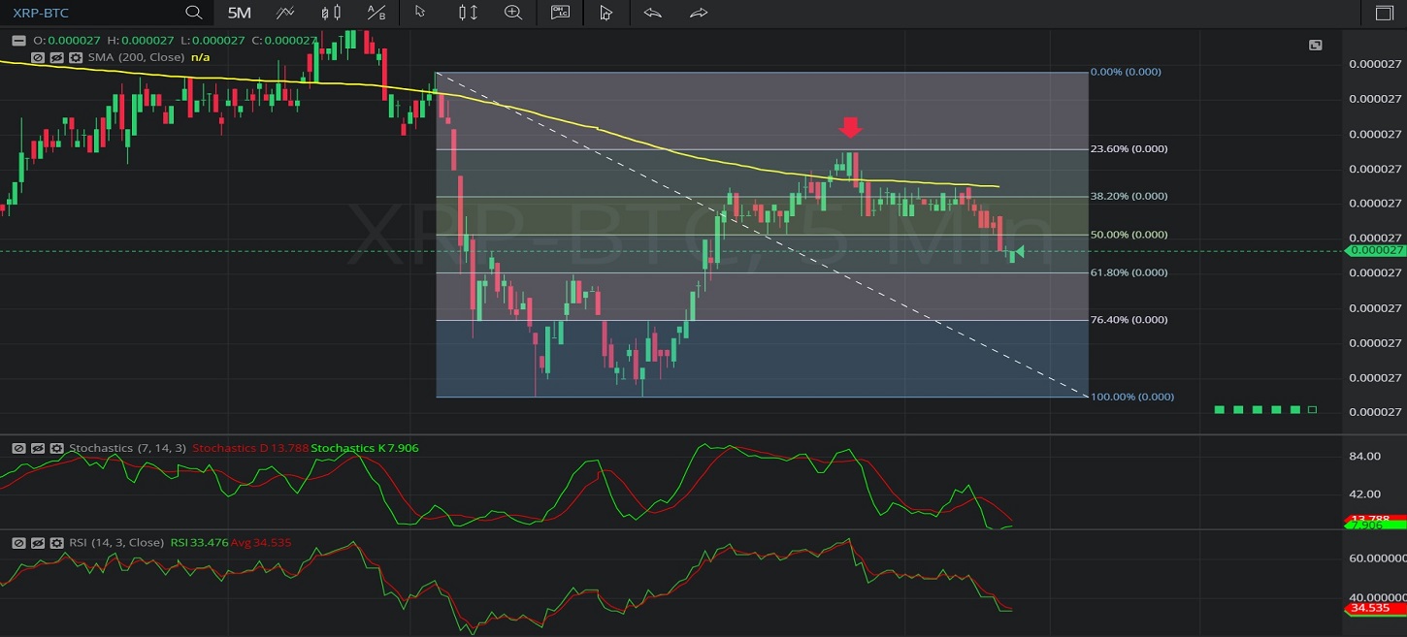Click the A/B compare symbols icon
Screen dimensions: 1407x637
coord(376,13)
